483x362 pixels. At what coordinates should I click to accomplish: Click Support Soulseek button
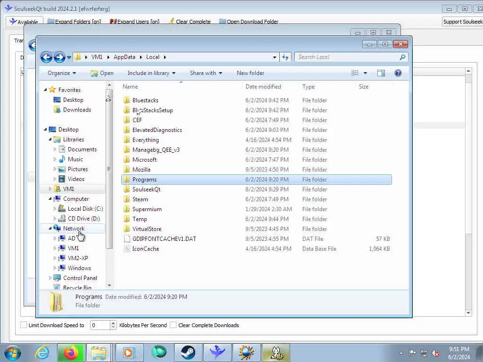463,22
